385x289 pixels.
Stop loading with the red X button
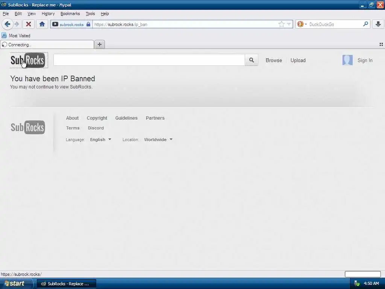[x=29, y=24]
